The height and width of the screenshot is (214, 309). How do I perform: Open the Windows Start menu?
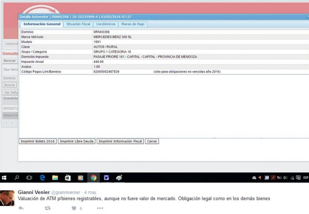point(4,178)
